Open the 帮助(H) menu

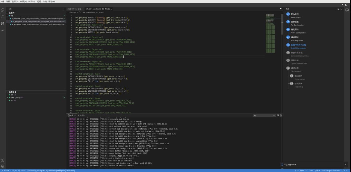52,2
